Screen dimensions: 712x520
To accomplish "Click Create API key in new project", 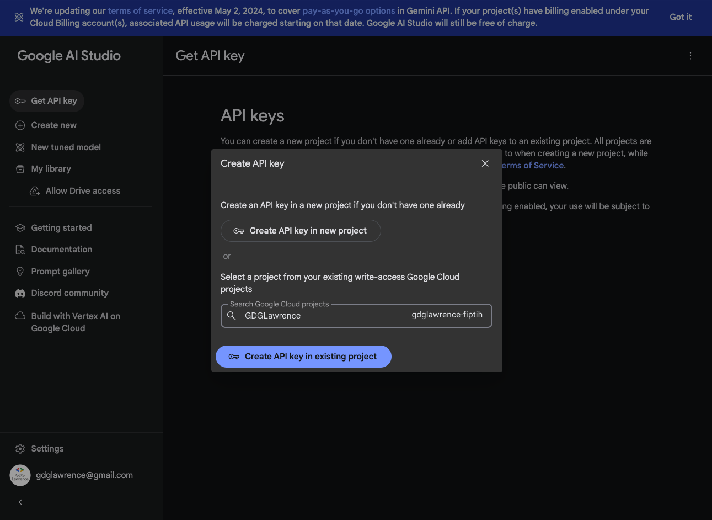I will [x=301, y=231].
